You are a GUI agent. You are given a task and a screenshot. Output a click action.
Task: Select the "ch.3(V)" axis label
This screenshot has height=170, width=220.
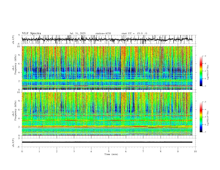(x=13, y=142)
